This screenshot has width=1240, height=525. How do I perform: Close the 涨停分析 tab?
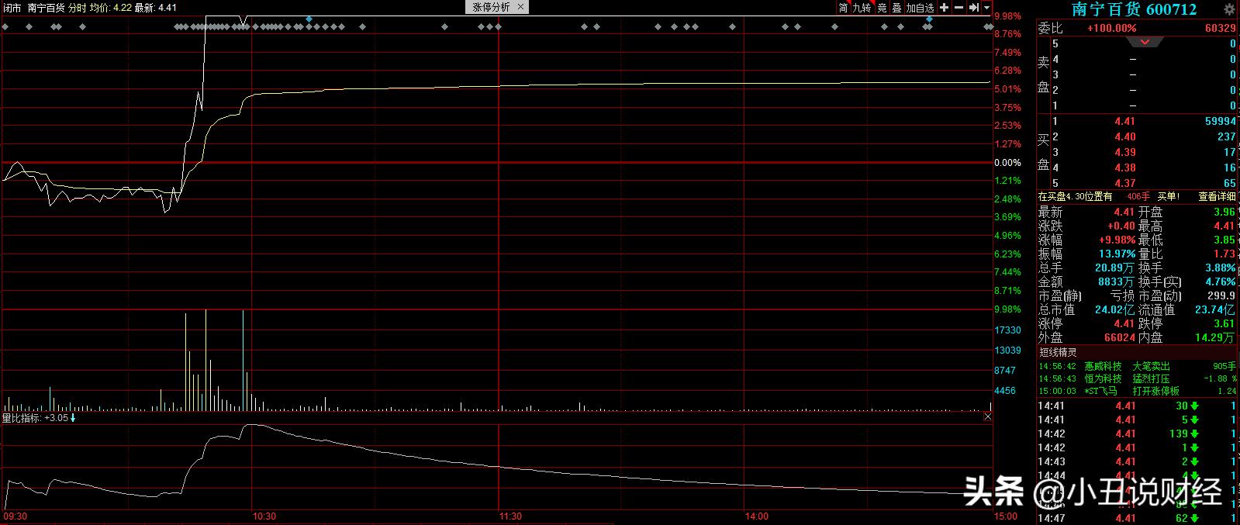[520, 7]
